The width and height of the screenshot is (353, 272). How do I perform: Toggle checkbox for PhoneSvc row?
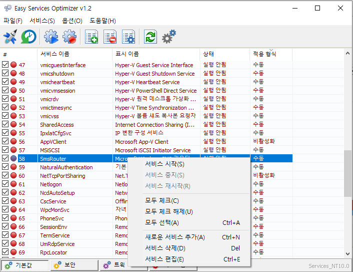pyautogui.click(x=5, y=218)
